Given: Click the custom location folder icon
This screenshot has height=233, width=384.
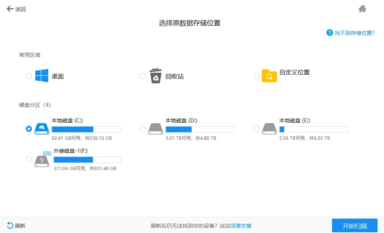Looking at the screenshot, I should (x=269, y=76).
